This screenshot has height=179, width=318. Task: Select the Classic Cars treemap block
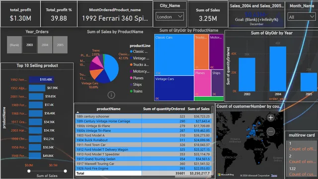pyautogui.click(x=174, y=55)
